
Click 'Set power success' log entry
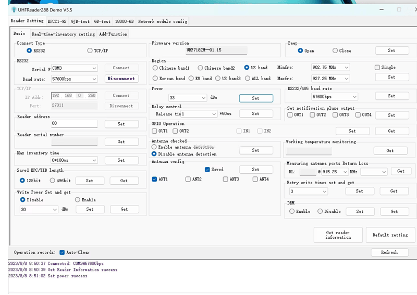pos(47,276)
